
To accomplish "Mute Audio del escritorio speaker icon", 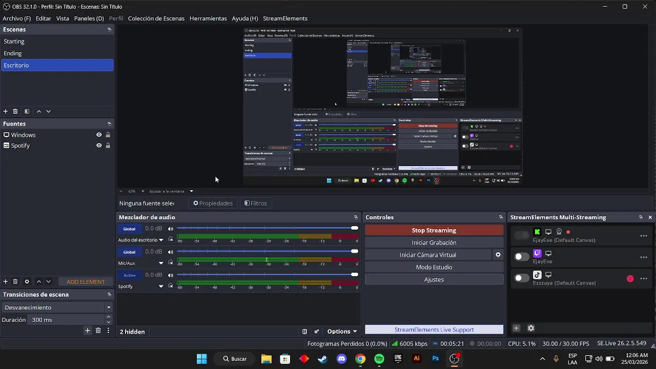I will pyautogui.click(x=171, y=229).
